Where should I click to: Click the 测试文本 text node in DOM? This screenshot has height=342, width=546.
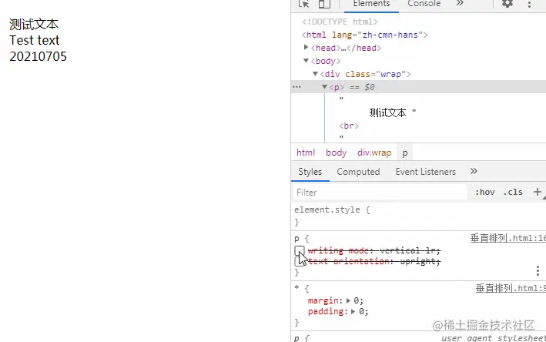coord(387,112)
